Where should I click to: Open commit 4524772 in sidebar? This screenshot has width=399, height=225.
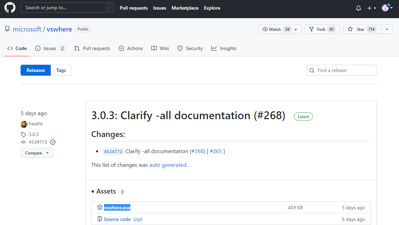38,142
